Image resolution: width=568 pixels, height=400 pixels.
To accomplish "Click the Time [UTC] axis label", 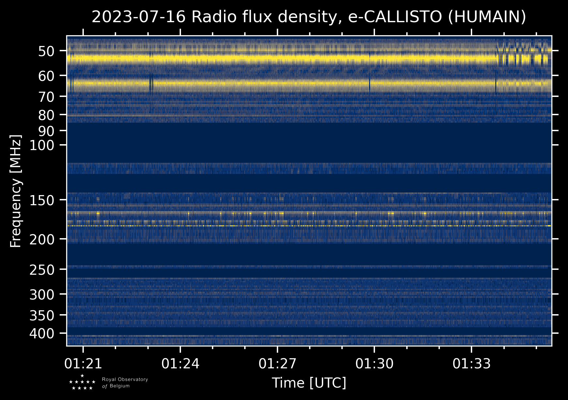I will (309, 383).
